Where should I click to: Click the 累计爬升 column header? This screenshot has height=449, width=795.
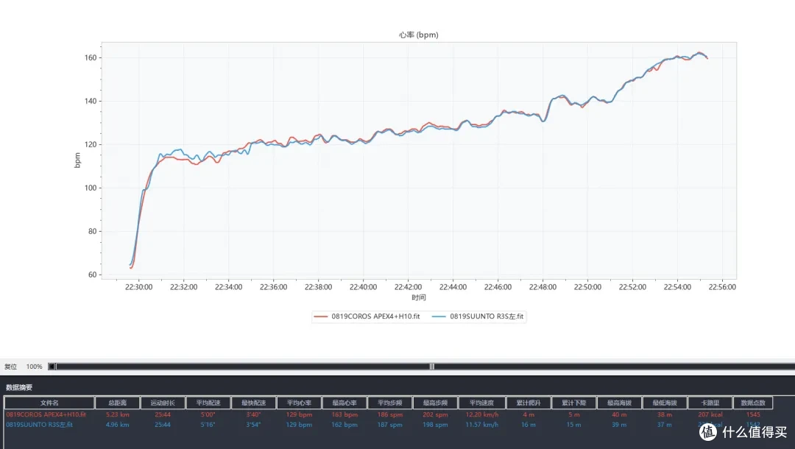(529, 403)
